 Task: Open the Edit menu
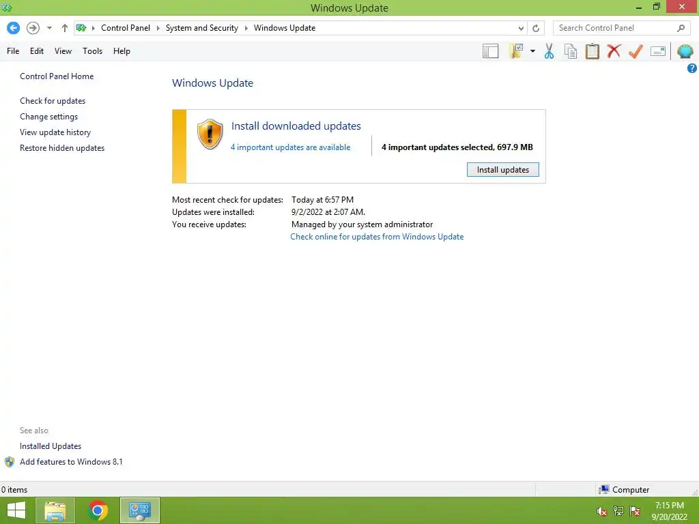click(x=37, y=51)
